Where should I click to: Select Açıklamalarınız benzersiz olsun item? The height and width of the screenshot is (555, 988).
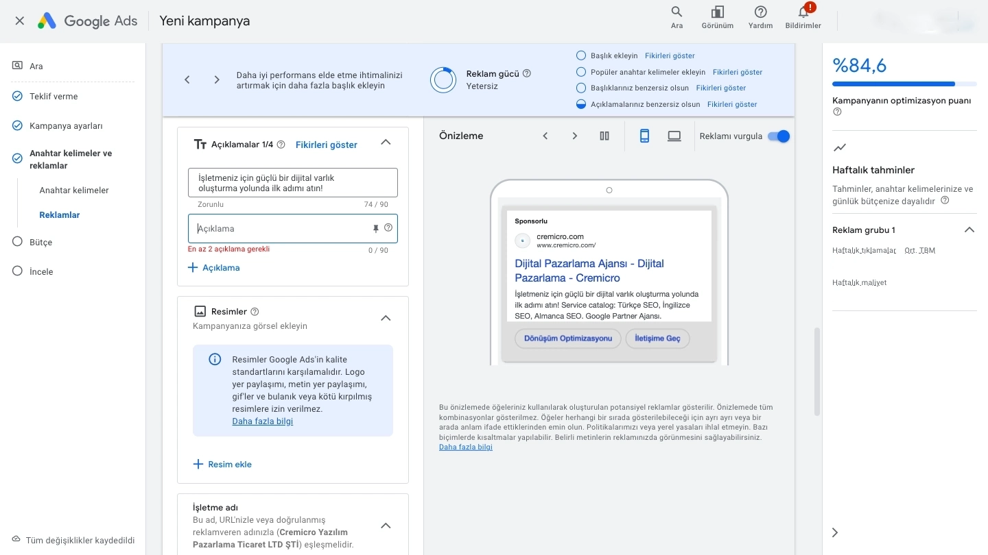[581, 104]
